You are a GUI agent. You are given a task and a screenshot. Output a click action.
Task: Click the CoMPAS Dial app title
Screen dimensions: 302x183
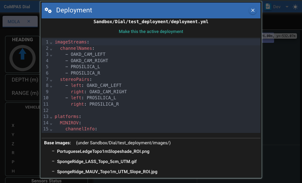[17, 7]
